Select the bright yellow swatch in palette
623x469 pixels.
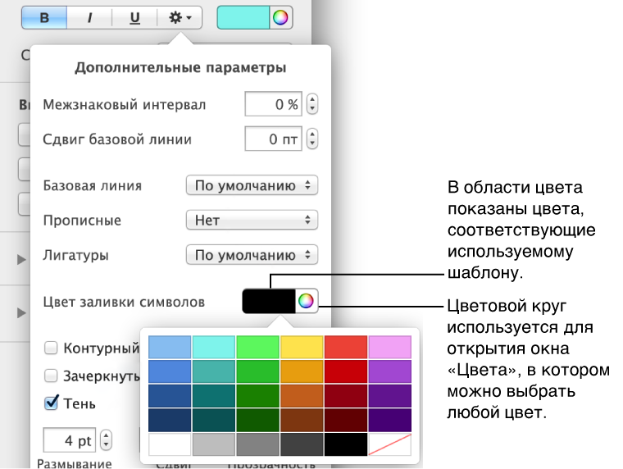click(x=302, y=347)
